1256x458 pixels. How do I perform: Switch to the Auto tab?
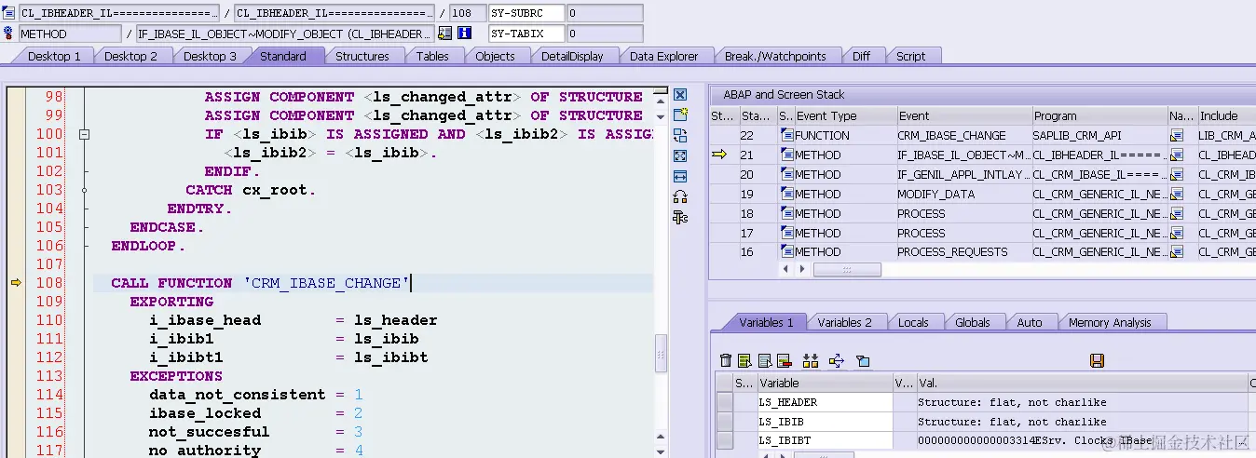pyautogui.click(x=1030, y=322)
